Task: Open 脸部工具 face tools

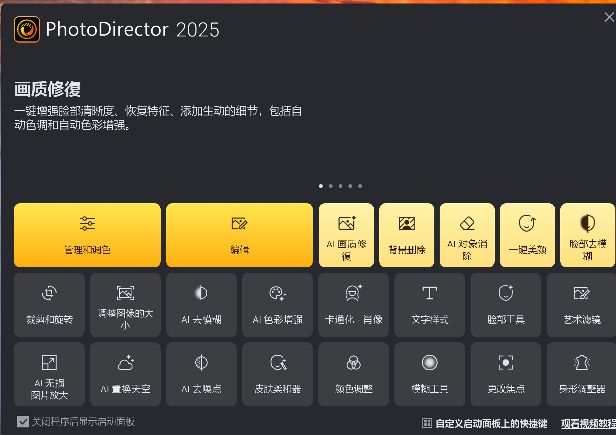Action: [506, 305]
